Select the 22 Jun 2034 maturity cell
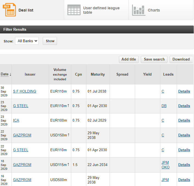Image resolution: width=194 pixels, height=186 pixels. point(98,165)
